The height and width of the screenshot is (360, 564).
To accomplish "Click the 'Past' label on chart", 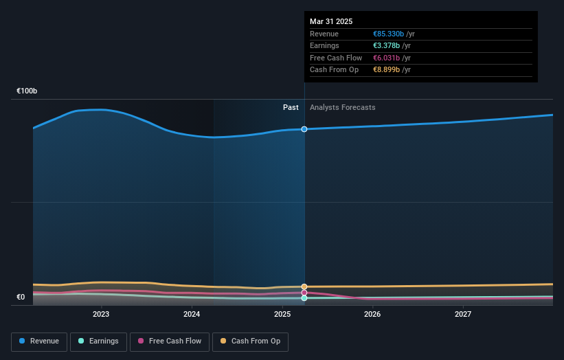I will pos(291,107).
